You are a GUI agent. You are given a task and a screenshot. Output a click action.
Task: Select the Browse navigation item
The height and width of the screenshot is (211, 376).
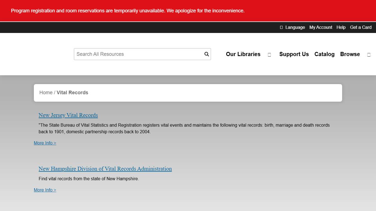[350, 54]
